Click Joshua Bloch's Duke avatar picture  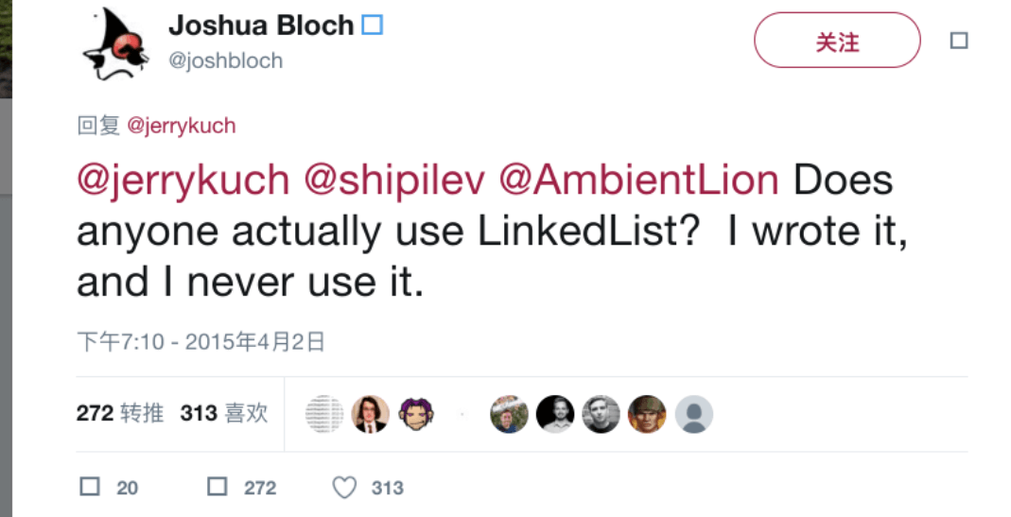[x=116, y=45]
